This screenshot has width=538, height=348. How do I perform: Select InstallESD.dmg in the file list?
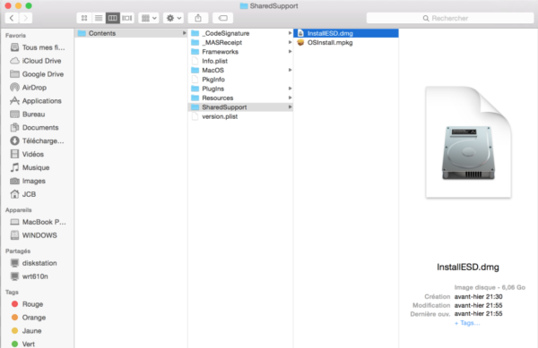point(346,33)
